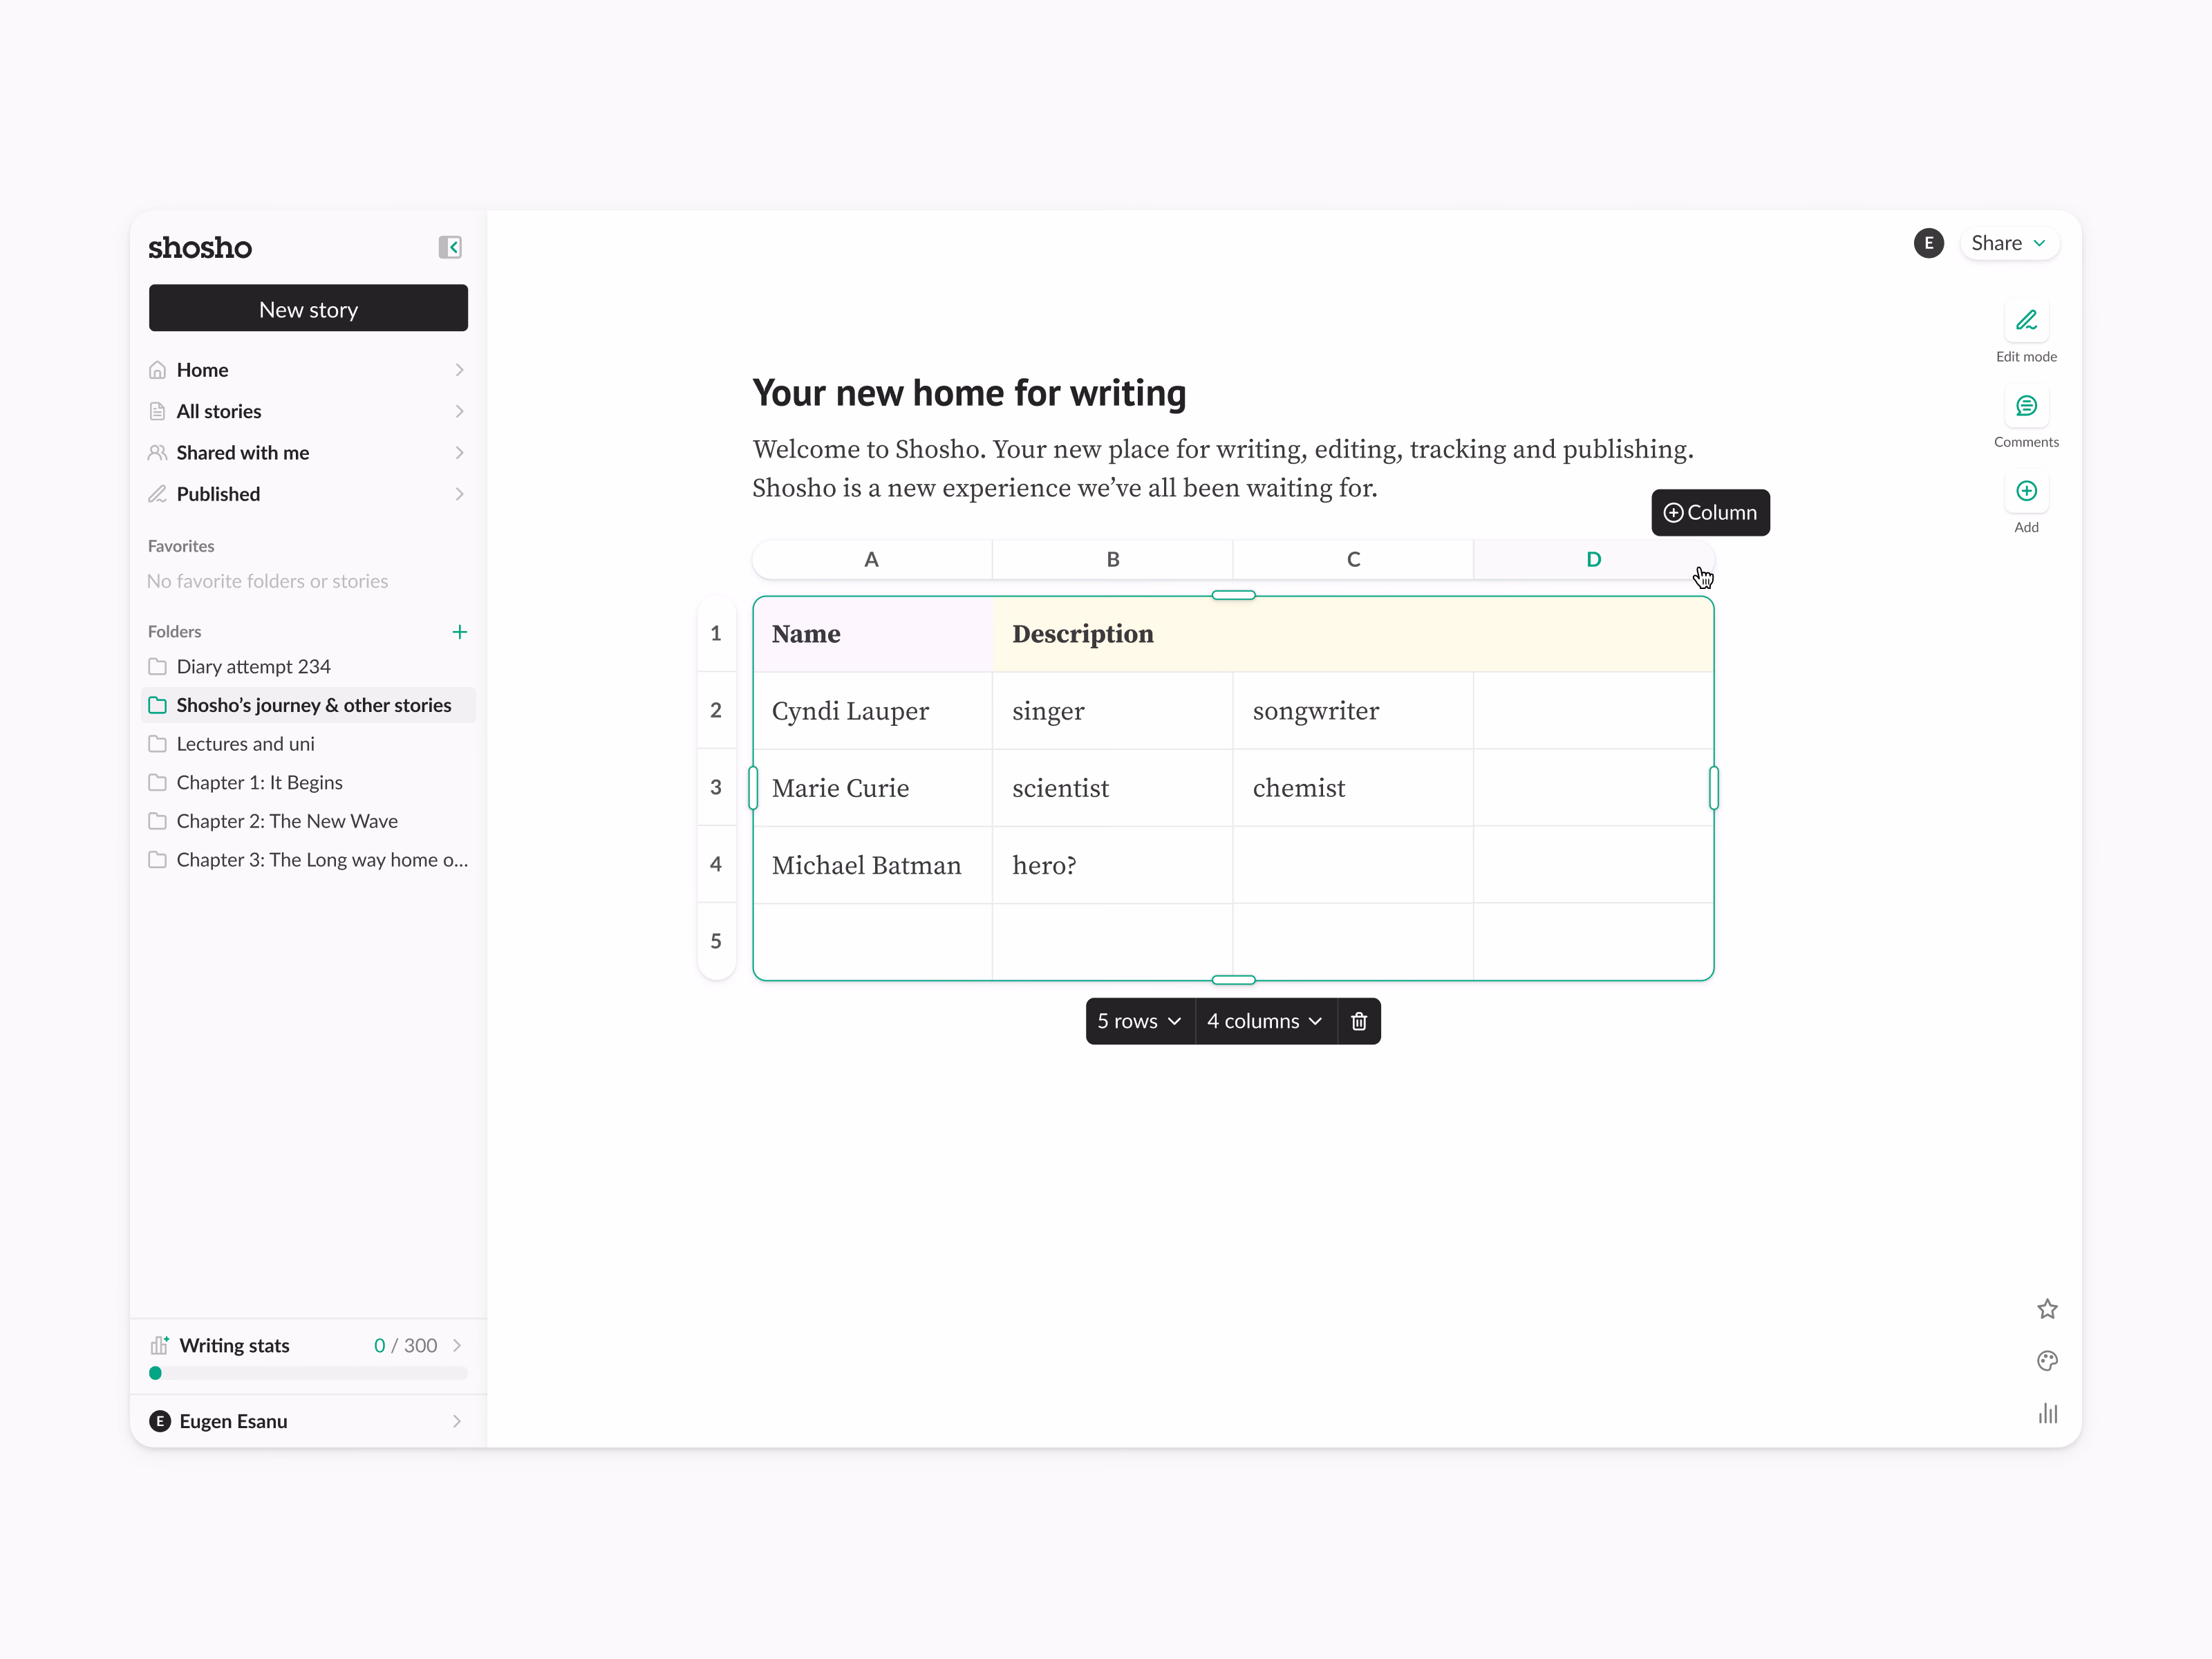Click the Description header cell
2212x1659 pixels.
1353,634
